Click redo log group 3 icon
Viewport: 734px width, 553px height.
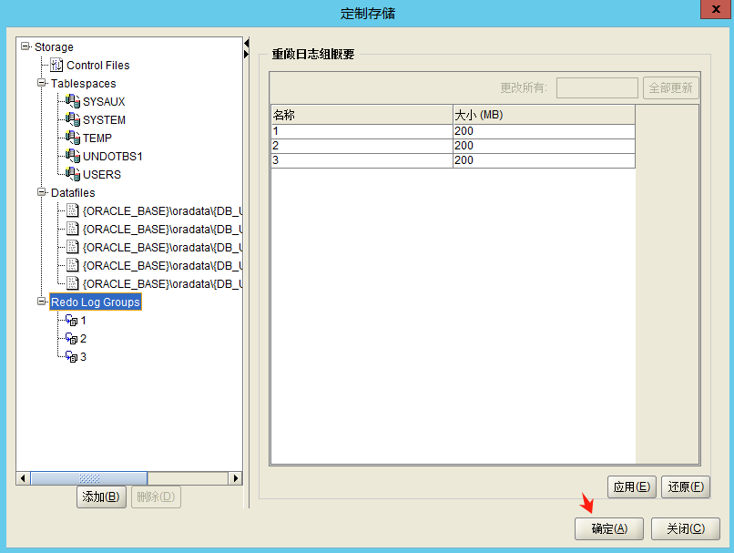tap(71, 357)
